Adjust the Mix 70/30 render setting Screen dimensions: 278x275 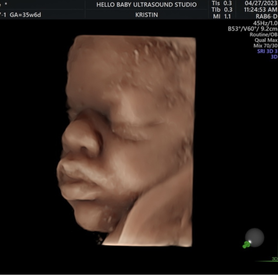click(x=265, y=46)
